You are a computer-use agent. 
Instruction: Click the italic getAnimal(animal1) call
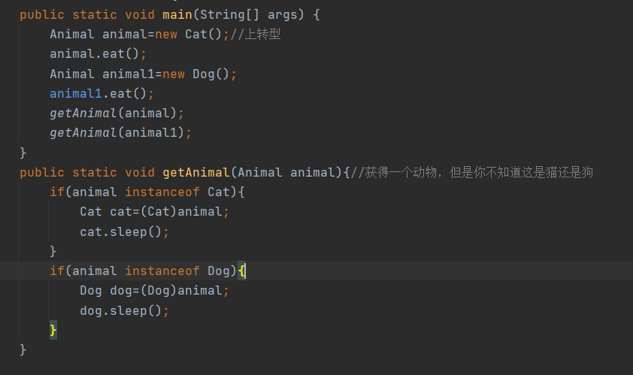117,133
